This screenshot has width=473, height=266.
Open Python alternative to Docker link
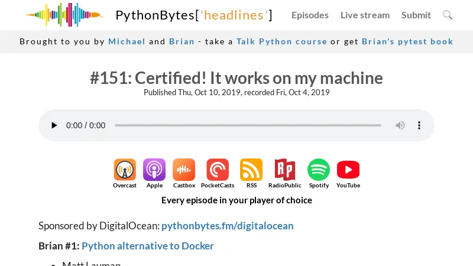coord(148,246)
